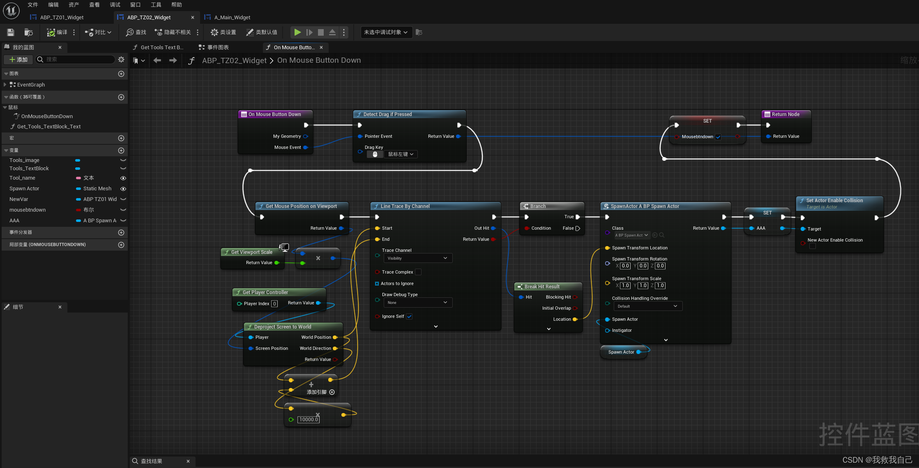The height and width of the screenshot is (468, 919).
Task: Click the Find magnifier toolbar icon
Action: tap(130, 32)
